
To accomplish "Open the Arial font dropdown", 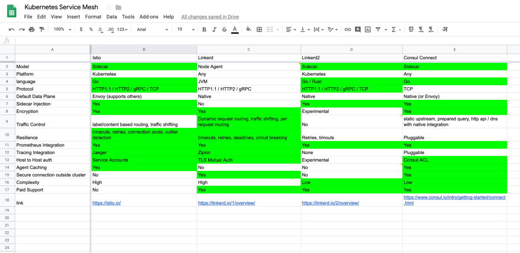I will pyautogui.click(x=152, y=29).
